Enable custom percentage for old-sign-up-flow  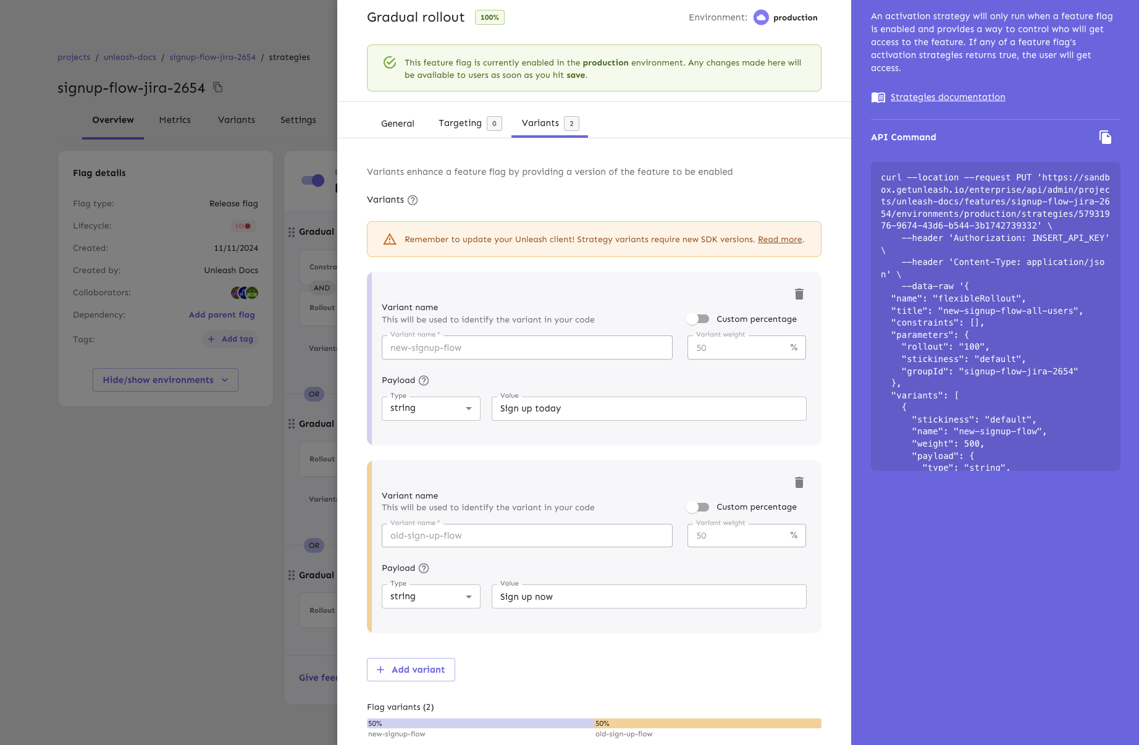pyautogui.click(x=699, y=507)
